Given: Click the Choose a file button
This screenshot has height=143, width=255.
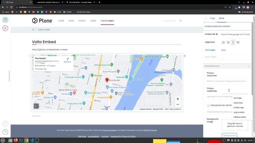Looking at the screenshot, I should click(229, 135).
